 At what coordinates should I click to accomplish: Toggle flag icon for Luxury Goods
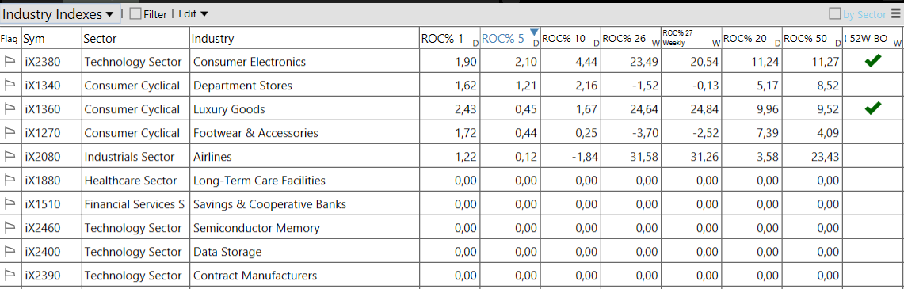click(x=10, y=109)
